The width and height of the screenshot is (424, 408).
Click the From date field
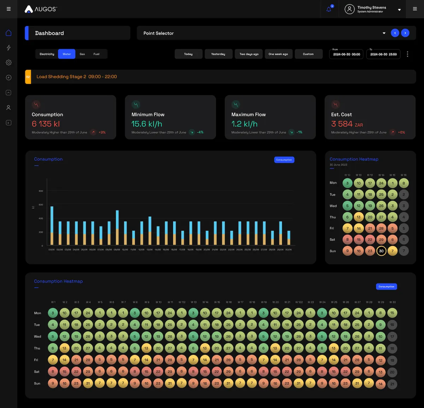[x=347, y=54]
